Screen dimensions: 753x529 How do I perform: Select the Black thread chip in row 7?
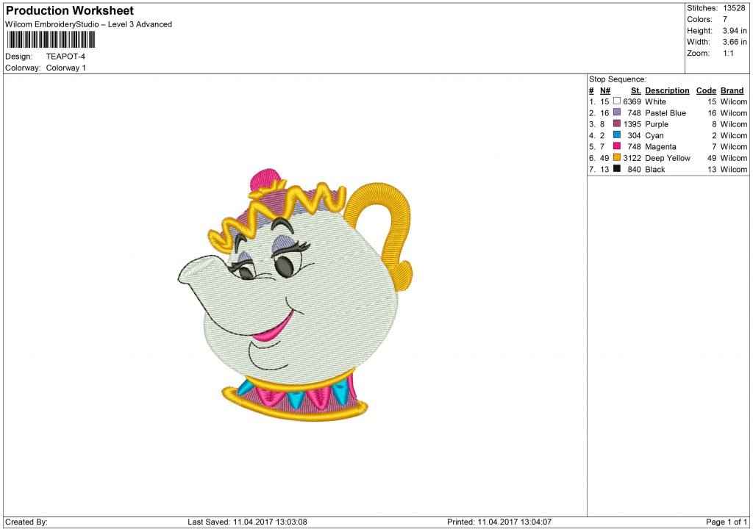click(x=616, y=169)
